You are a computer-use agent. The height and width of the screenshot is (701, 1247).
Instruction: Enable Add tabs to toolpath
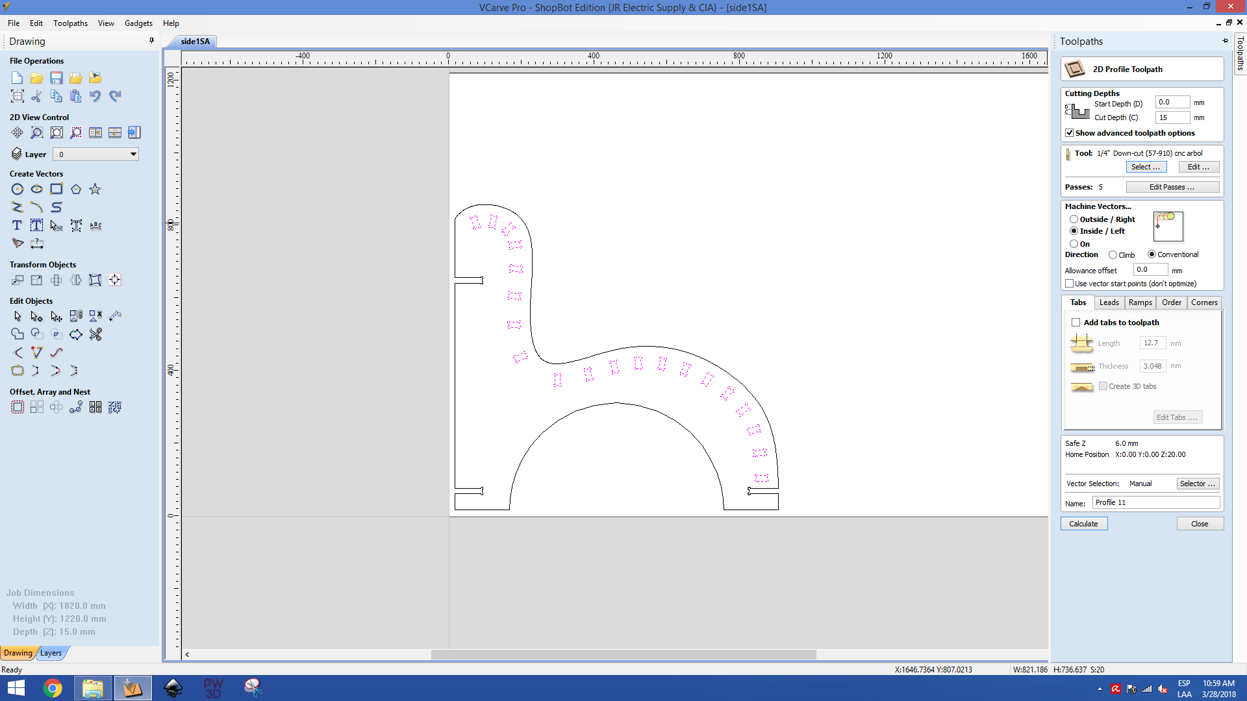tap(1076, 323)
